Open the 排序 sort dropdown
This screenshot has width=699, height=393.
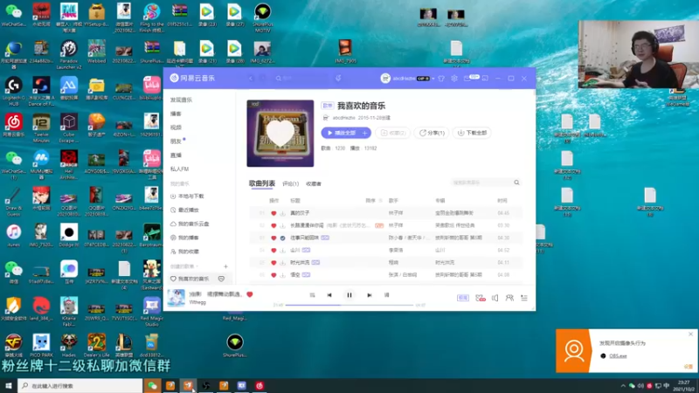[374, 201]
